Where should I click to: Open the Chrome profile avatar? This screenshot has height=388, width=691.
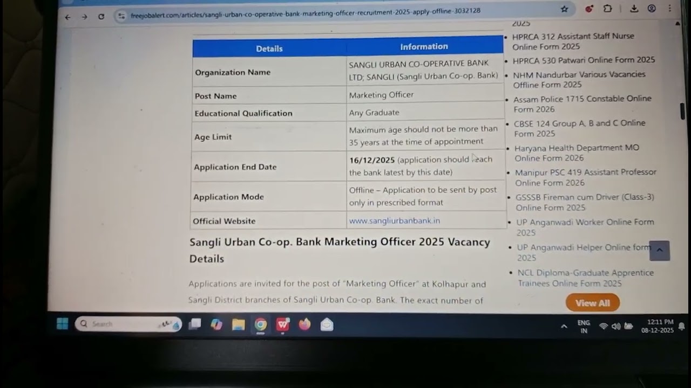point(652,9)
